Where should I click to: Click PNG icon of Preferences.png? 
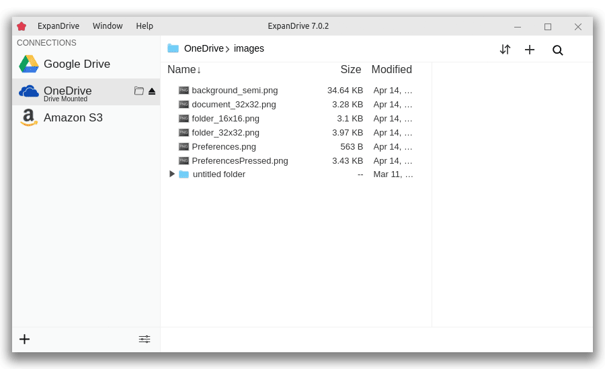[x=184, y=147]
